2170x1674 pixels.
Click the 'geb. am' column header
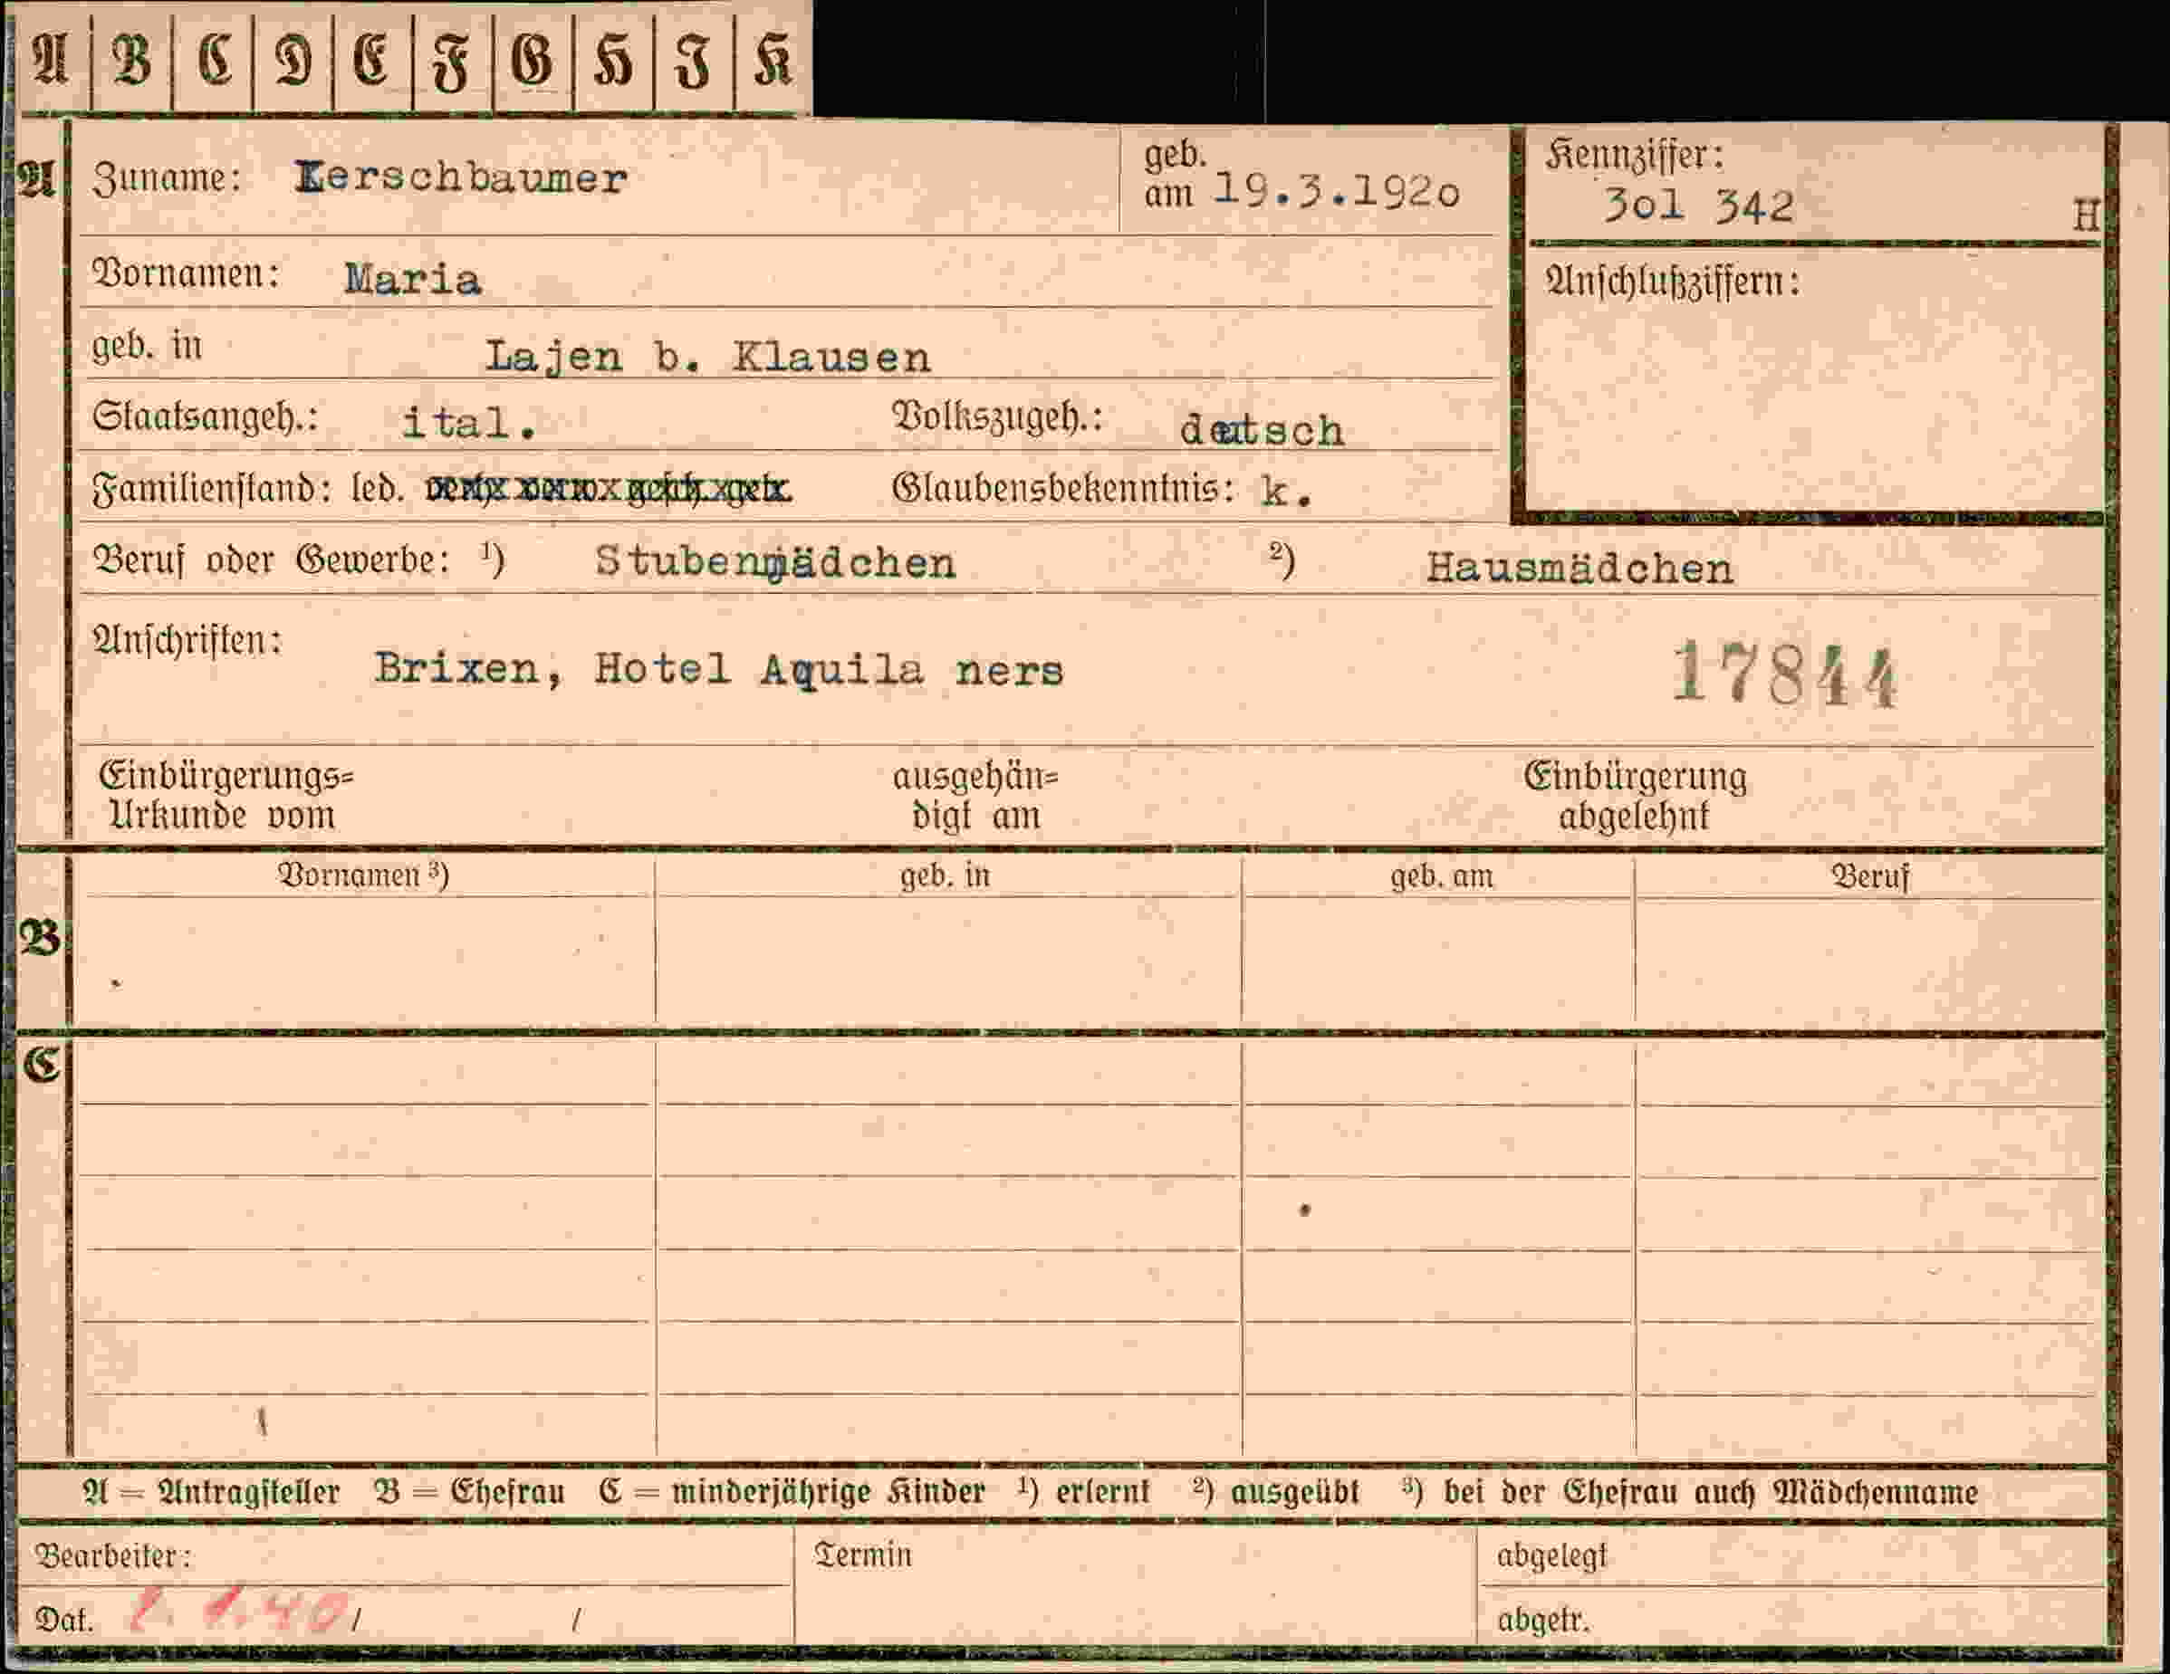point(1441,876)
